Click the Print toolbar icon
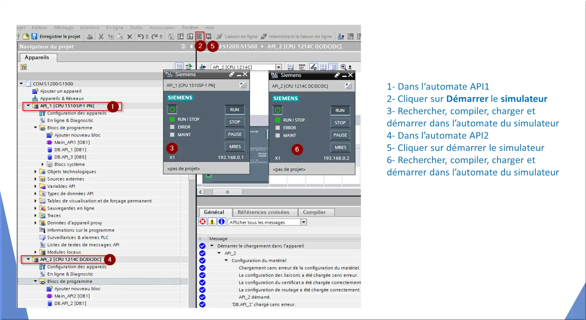 [x=90, y=36]
